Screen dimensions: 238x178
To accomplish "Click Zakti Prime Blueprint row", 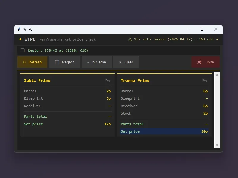I will [68, 98].
